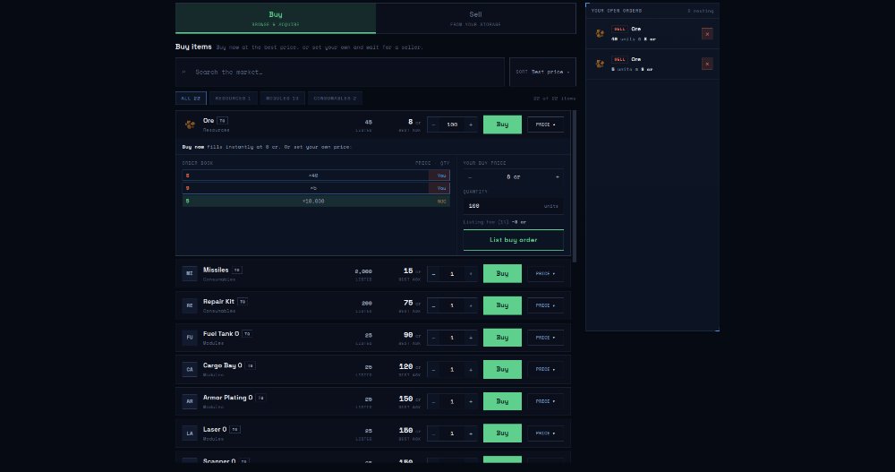Image resolution: width=895 pixels, height=472 pixels.
Task: Switch to the Buy tab
Action: pyautogui.click(x=276, y=18)
